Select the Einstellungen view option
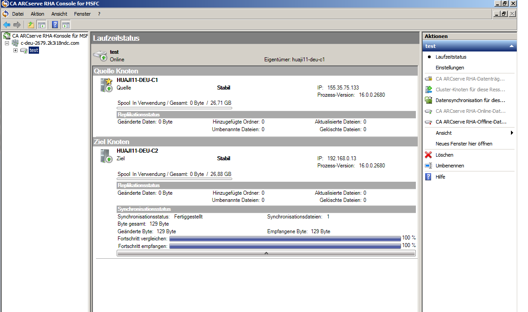The image size is (528, 312). tap(449, 68)
